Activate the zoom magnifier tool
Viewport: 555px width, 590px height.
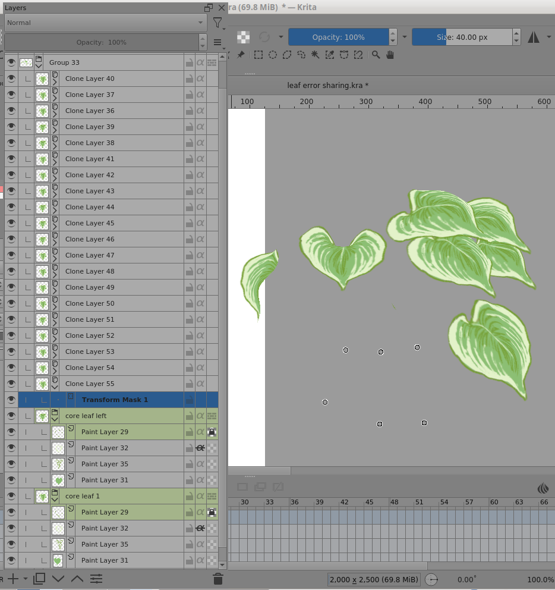pyautogui.click(x=376, y=55)
